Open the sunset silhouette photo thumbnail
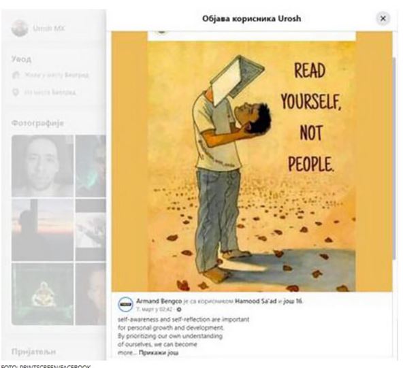403x368 pixels. click(42, 230)
